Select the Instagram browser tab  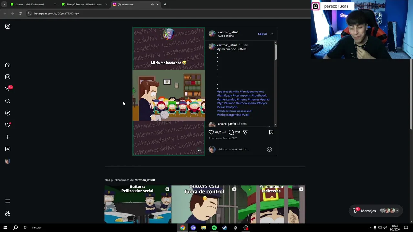coord(136,5)
